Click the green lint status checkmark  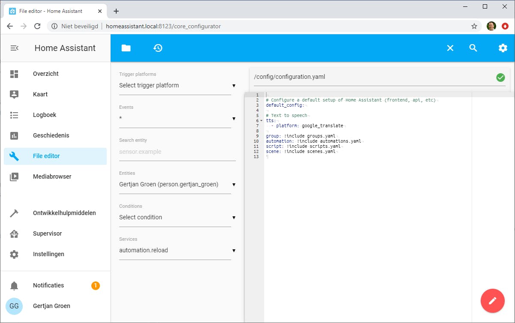pyautogui.click(x=500, y=78)
